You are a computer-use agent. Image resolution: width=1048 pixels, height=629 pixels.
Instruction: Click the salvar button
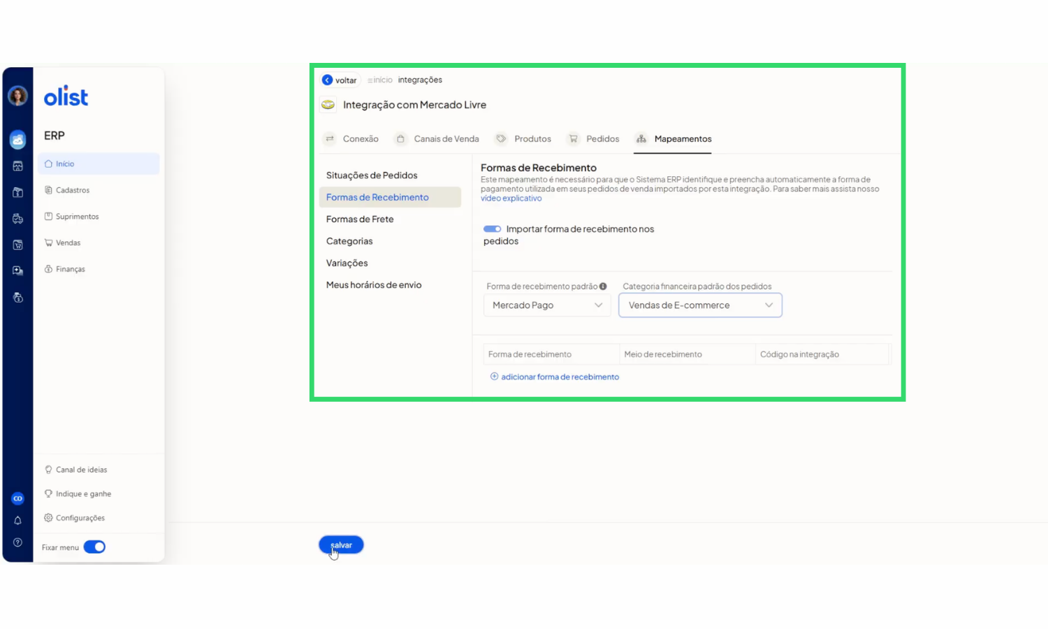pos(341,545)
